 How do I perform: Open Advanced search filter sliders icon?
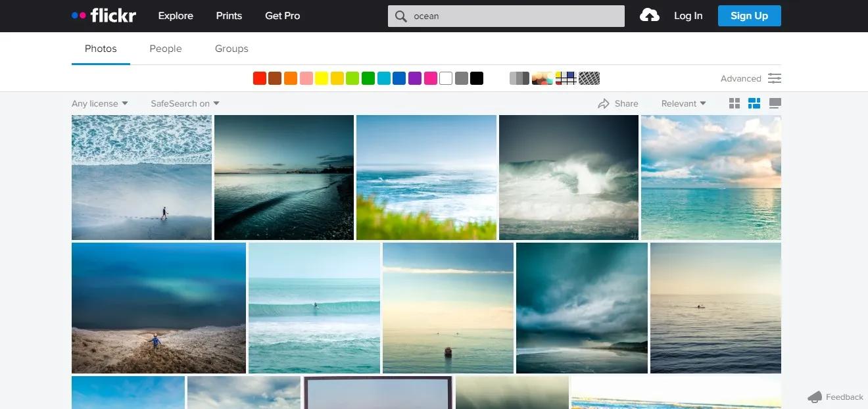pos(775,78)
